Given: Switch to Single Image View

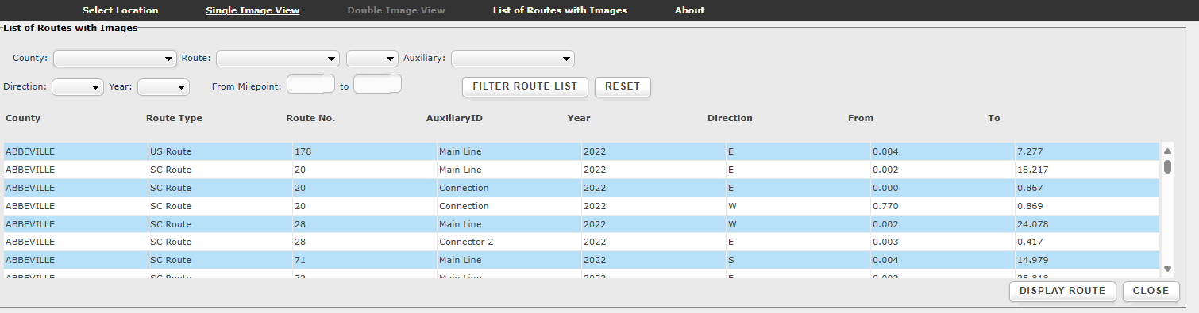Looking at the screenshot, I should pyautogui.click(x=253, y=10).
